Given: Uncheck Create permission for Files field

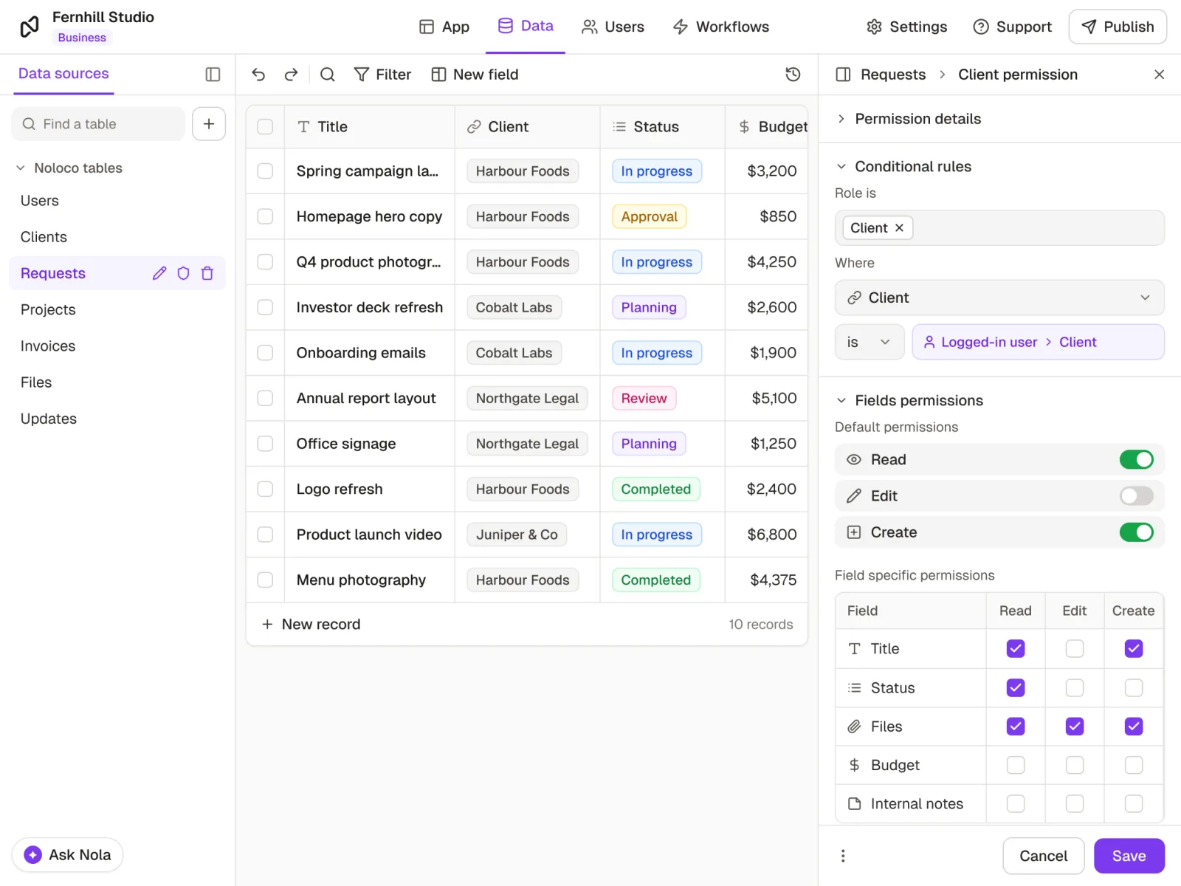Looking at the screenshot, I should pyautogui.click(x=1134, y=727).
